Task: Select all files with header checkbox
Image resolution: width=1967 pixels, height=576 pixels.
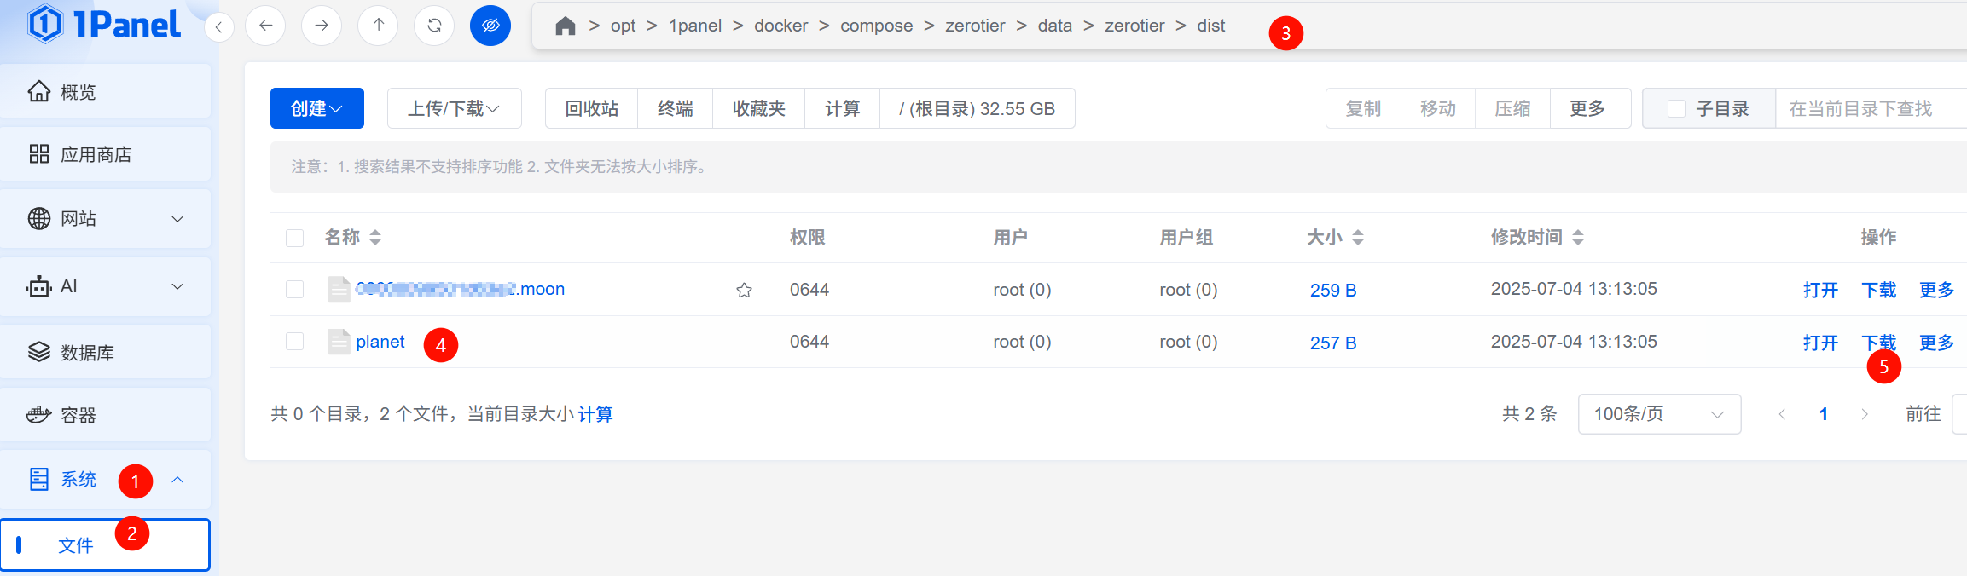Action: [x=295, y=238]
